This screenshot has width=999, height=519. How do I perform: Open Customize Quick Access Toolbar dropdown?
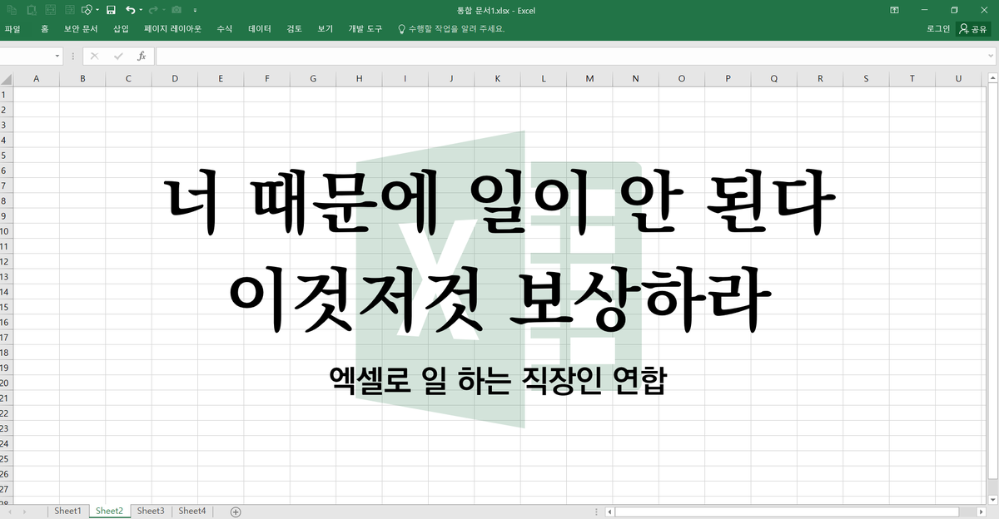[x=195, y=11]
